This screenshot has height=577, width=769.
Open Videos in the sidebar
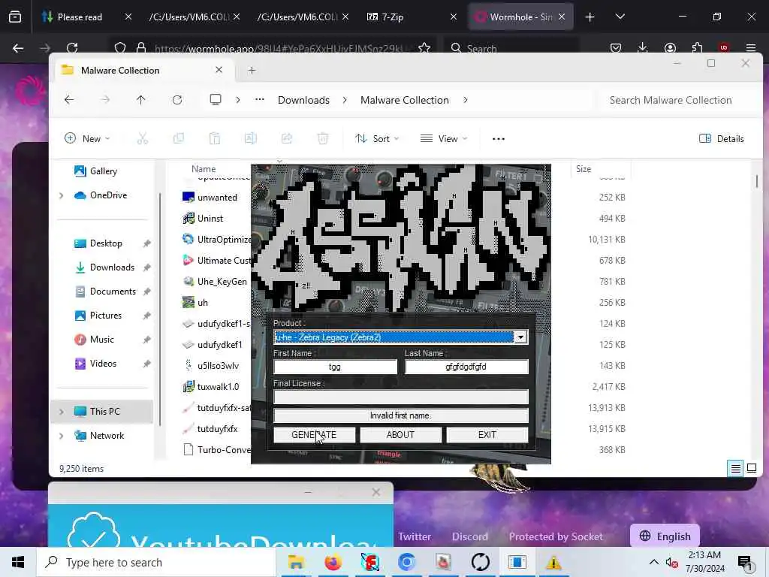(x=103, y=364)
